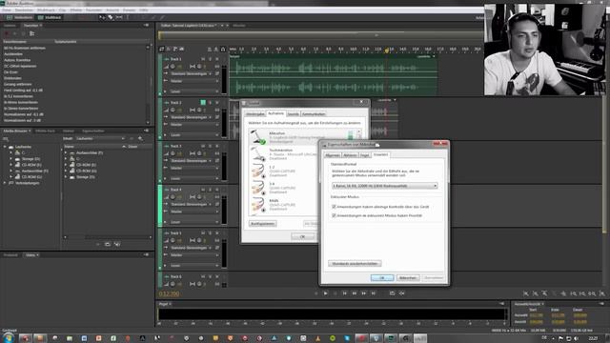Select the Pegel tab in Eigenschaften dialog

(x=364, y=155)
